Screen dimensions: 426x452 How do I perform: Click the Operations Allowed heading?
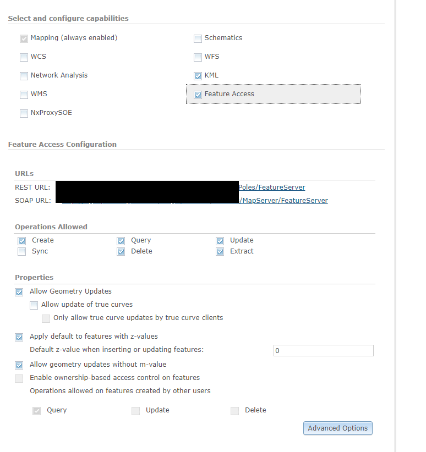pos(51,227)
